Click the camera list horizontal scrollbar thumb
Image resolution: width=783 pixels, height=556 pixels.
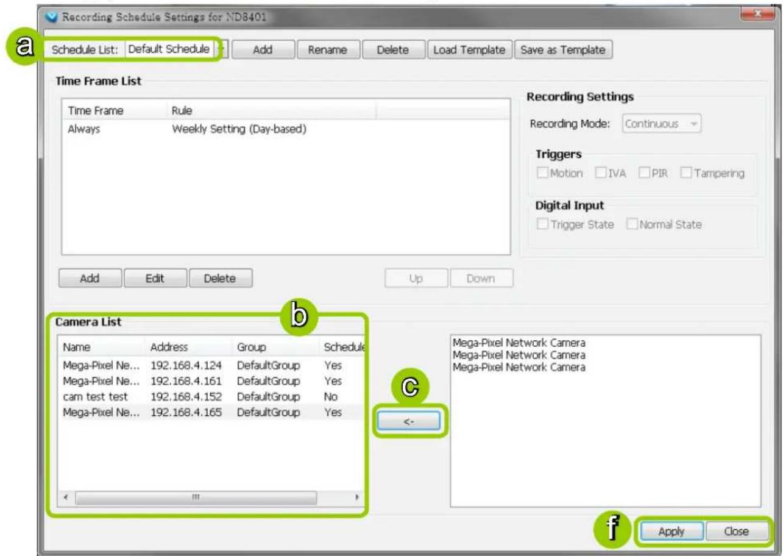point(196,497)
